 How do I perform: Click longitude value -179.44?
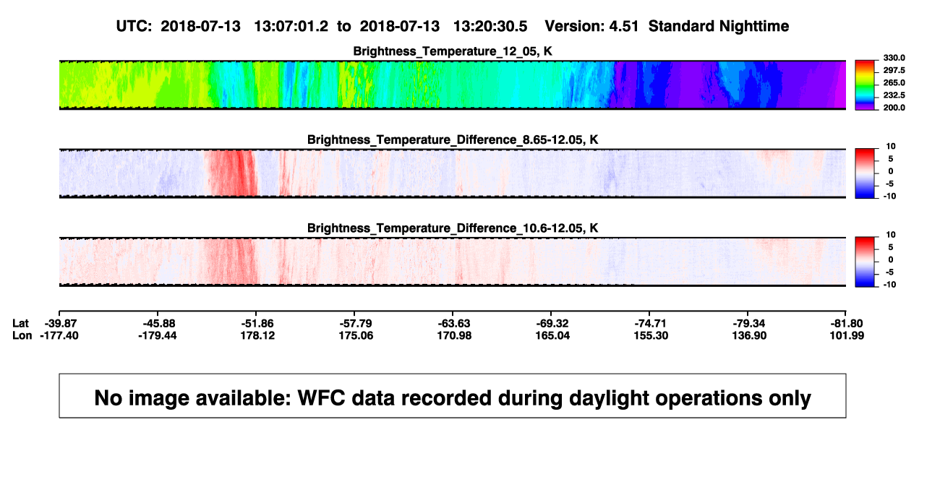tap(158, 335)
